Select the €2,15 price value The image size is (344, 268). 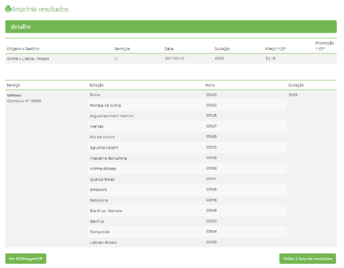click(271, 59)
